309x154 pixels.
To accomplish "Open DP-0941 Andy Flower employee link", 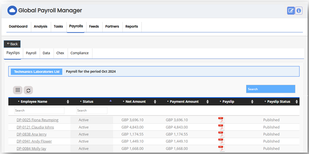I will point(34,141).
